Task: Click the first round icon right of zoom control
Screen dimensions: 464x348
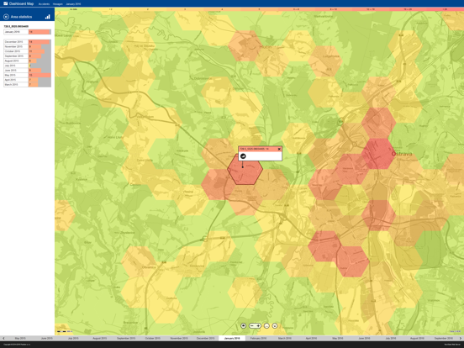Action: (x=266, y=326)
